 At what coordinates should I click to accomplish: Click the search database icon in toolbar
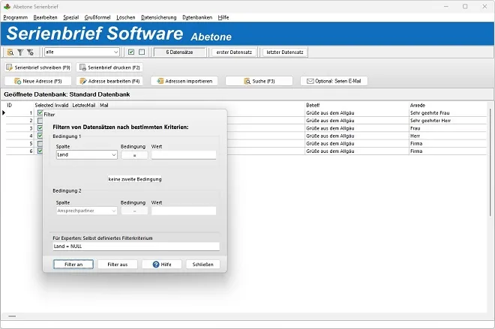tap(10, 52)
